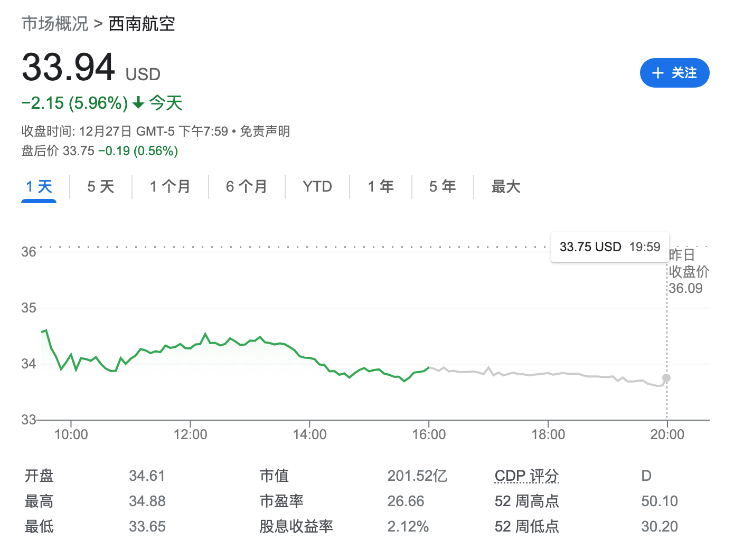Click the 33.75 USD 19:59 tooltip
Image resolution: width=734 pixels, height=550 pixels.
tap(610, 247)
